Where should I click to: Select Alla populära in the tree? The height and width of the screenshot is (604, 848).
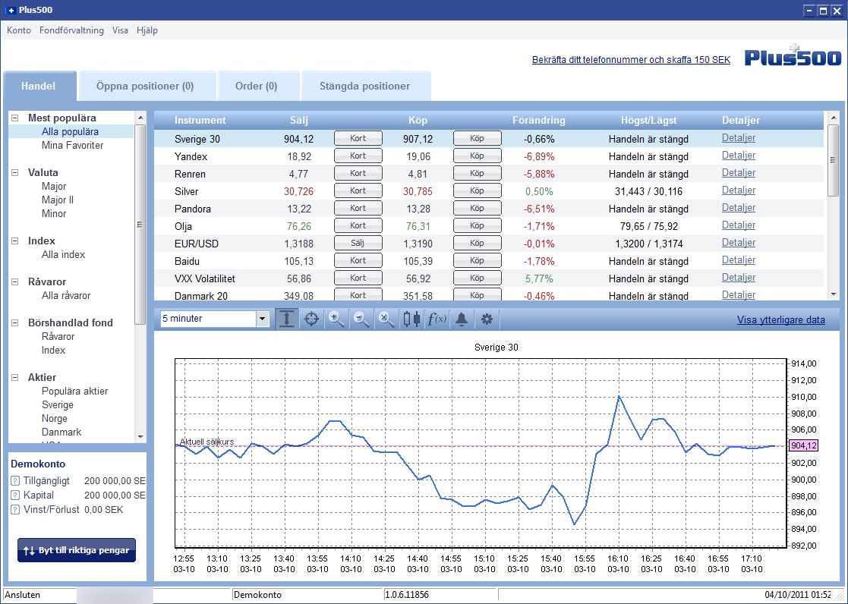tap(71, 131)
